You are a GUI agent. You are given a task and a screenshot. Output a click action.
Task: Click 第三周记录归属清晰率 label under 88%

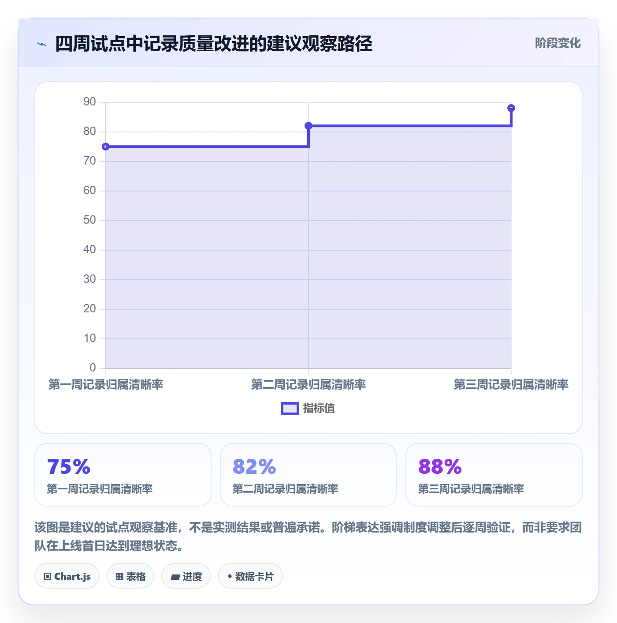(471, 489)
